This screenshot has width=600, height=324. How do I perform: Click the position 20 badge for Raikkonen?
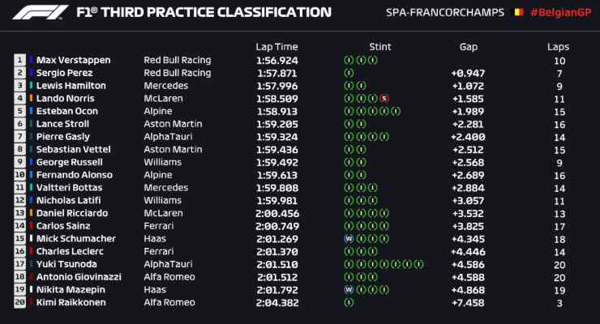[x=20, y=302]
